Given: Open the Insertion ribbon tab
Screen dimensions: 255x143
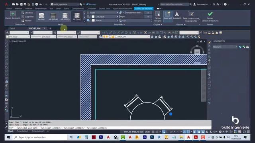Looking at the screenshot, I should 19,8.
